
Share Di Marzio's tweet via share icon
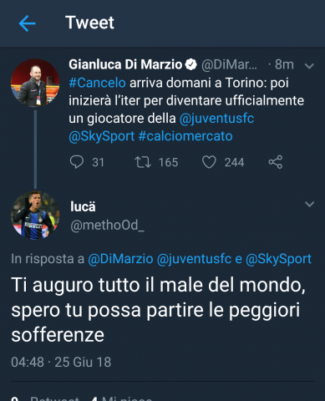276,162
